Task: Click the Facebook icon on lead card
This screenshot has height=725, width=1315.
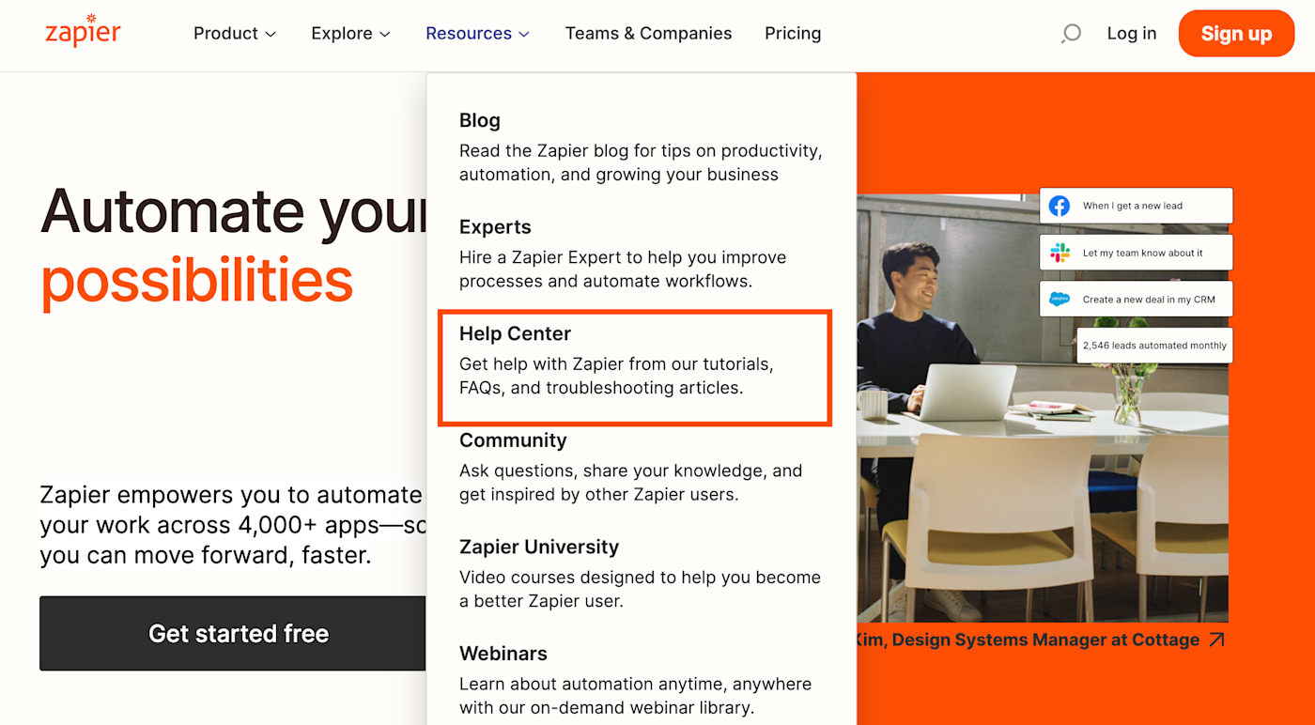Action: click(x=1060, y=206)
